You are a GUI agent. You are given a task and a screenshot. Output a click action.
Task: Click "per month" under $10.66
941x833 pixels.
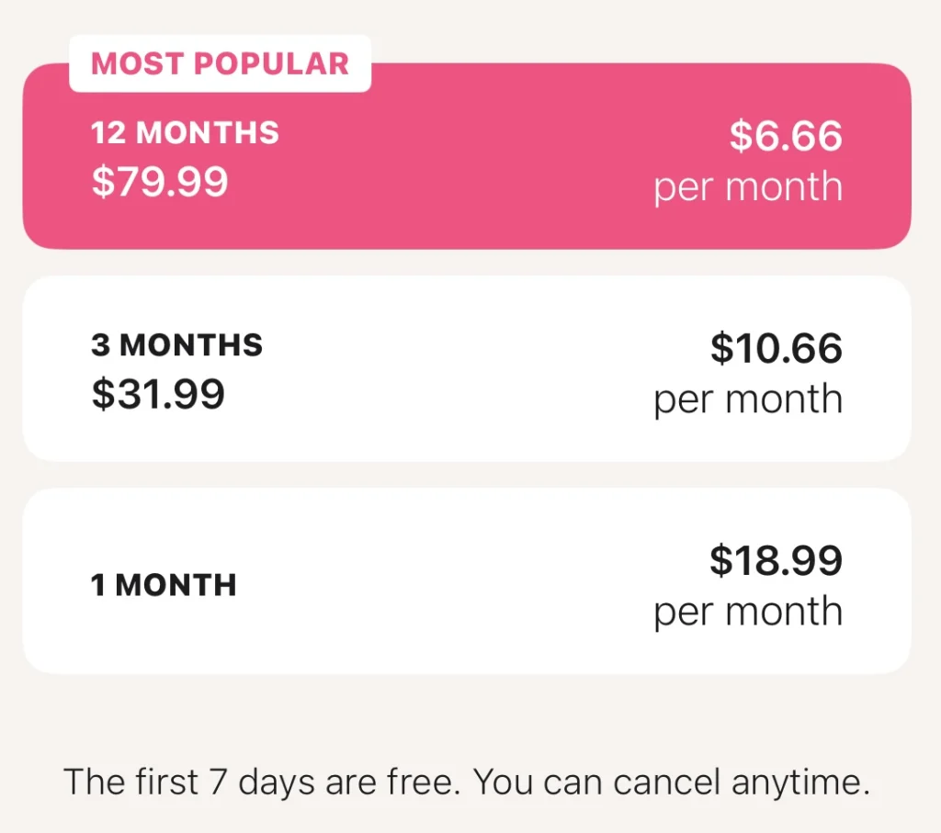coord(748,400)
